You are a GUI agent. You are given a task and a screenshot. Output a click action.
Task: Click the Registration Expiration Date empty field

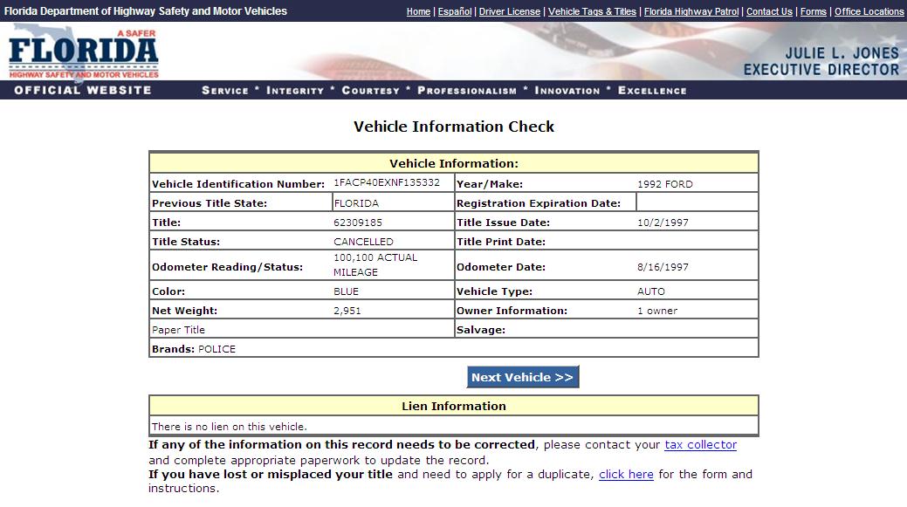coord(696,202)
